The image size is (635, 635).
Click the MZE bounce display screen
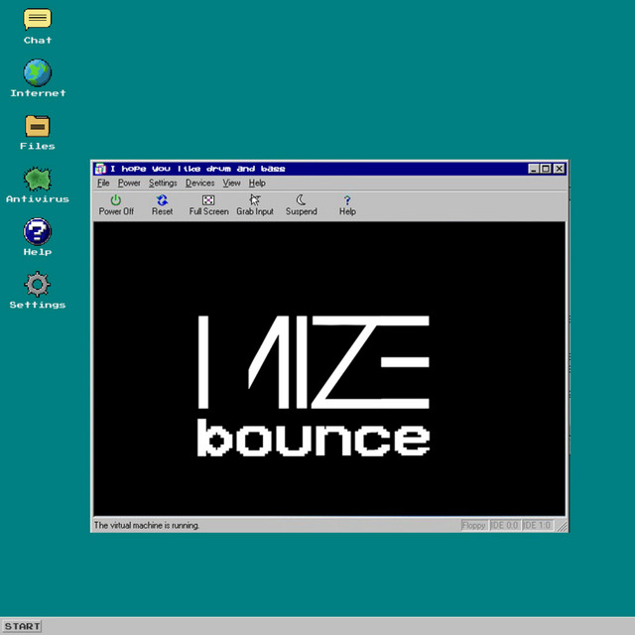[x=329, y=368]
